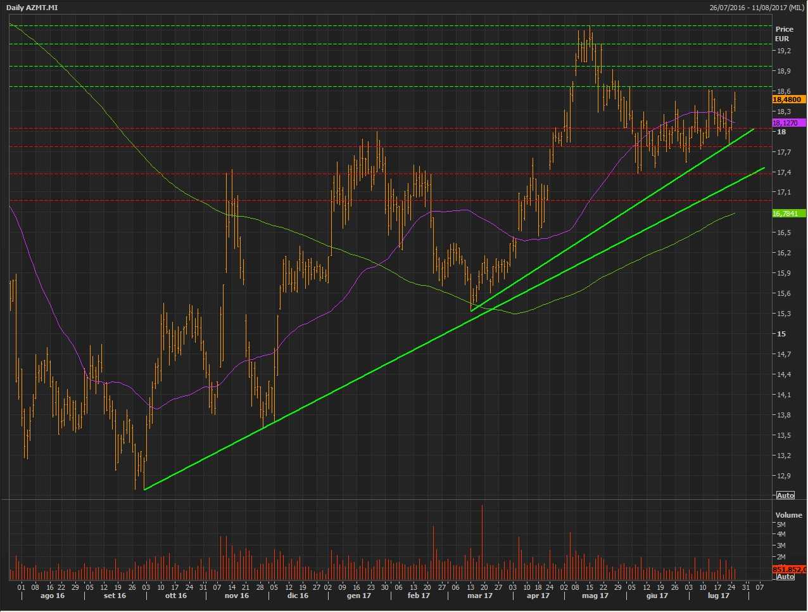Image resolution: width=808 pixels, height=612 pixels.
Task: Click the 17,1 price axis value
Action: [783, 192]
